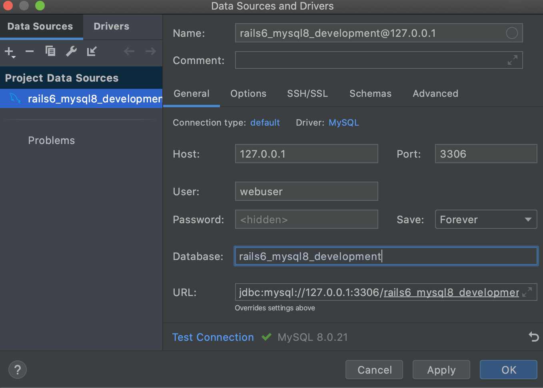Expand the URL field with arrows icon

527,292
